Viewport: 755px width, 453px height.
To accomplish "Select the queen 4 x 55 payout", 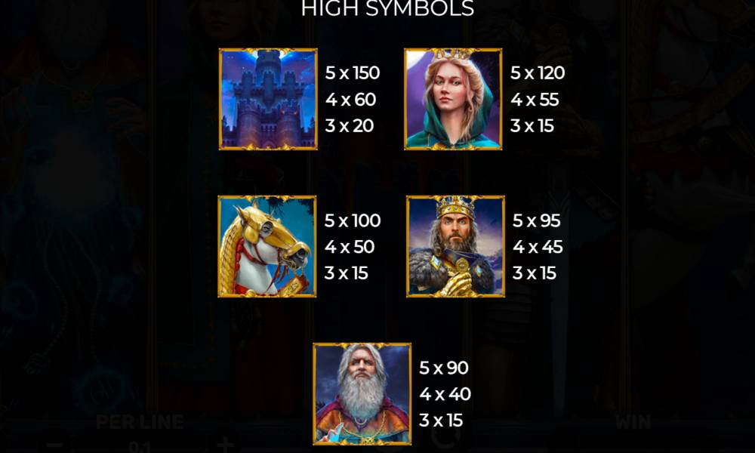I will [x=535, y=100].
